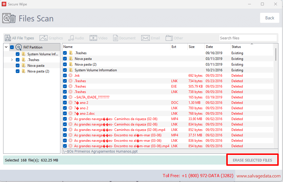283x182 pixels.
Task: Expand the .Trashes tree folder
Action: [12, 60]
